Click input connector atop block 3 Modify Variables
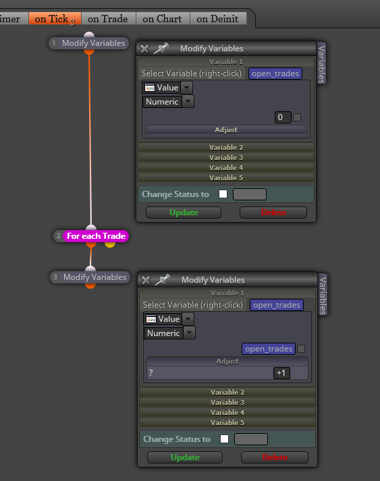 pos(90,268)
